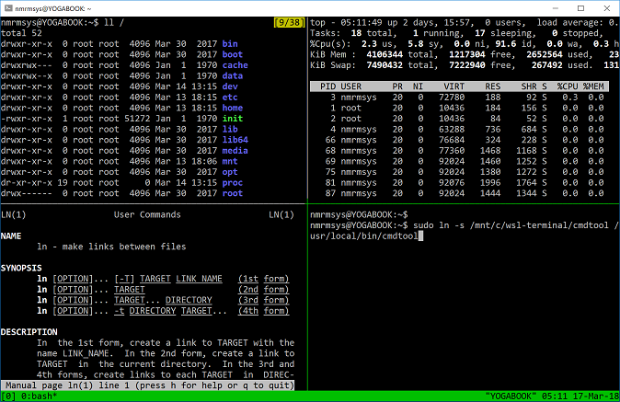Select the 'lib64' directory name
The height and width of the screenshot is (402, 620).
pos(235,140)
